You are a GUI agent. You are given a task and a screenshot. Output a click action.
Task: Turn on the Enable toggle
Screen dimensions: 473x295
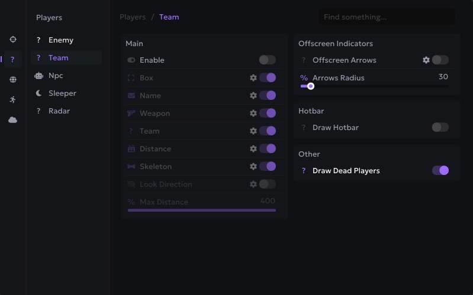pos(267,60)
